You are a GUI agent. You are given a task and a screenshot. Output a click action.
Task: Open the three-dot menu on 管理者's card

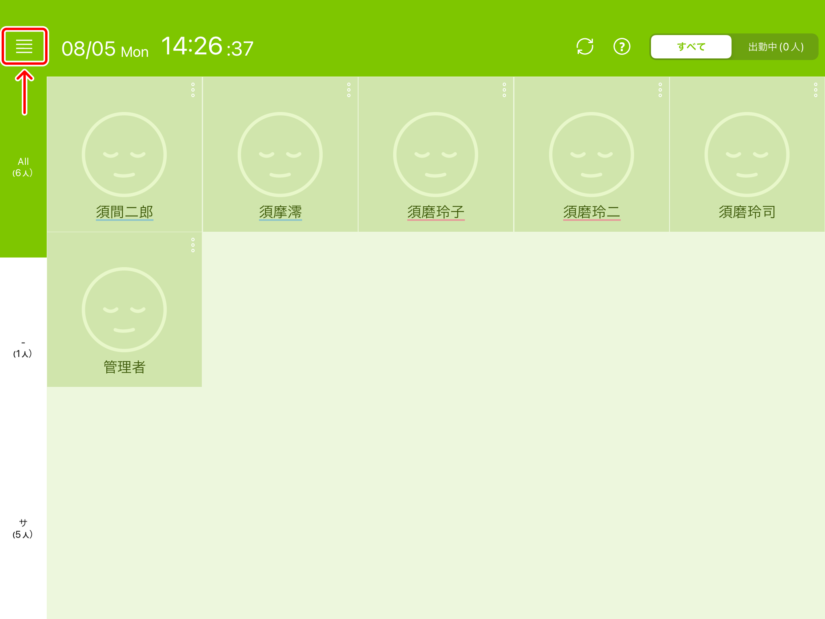pos(193,244)
